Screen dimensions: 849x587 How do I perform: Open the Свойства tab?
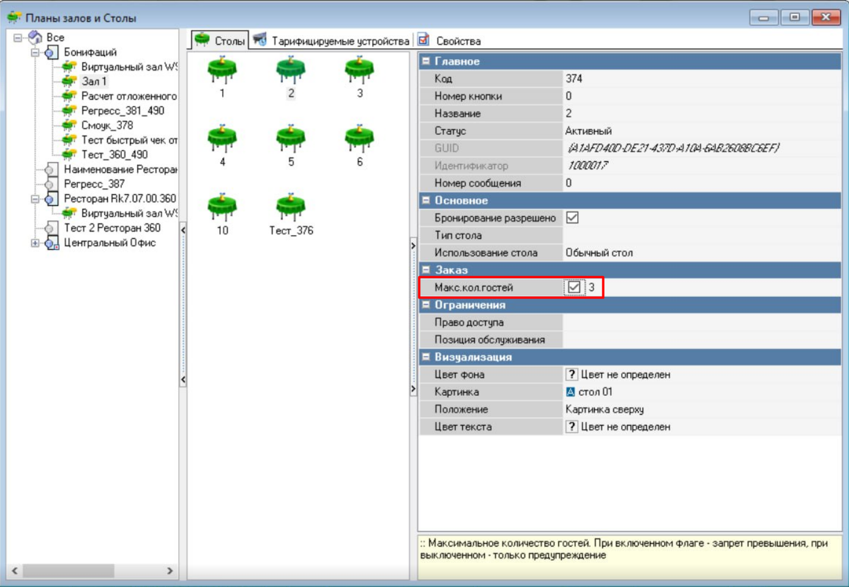pyautogui.click(x=449, y=41)
